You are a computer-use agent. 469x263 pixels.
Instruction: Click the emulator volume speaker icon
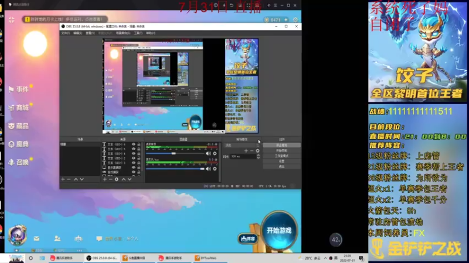pyautogui.click(x=269, y=5)
